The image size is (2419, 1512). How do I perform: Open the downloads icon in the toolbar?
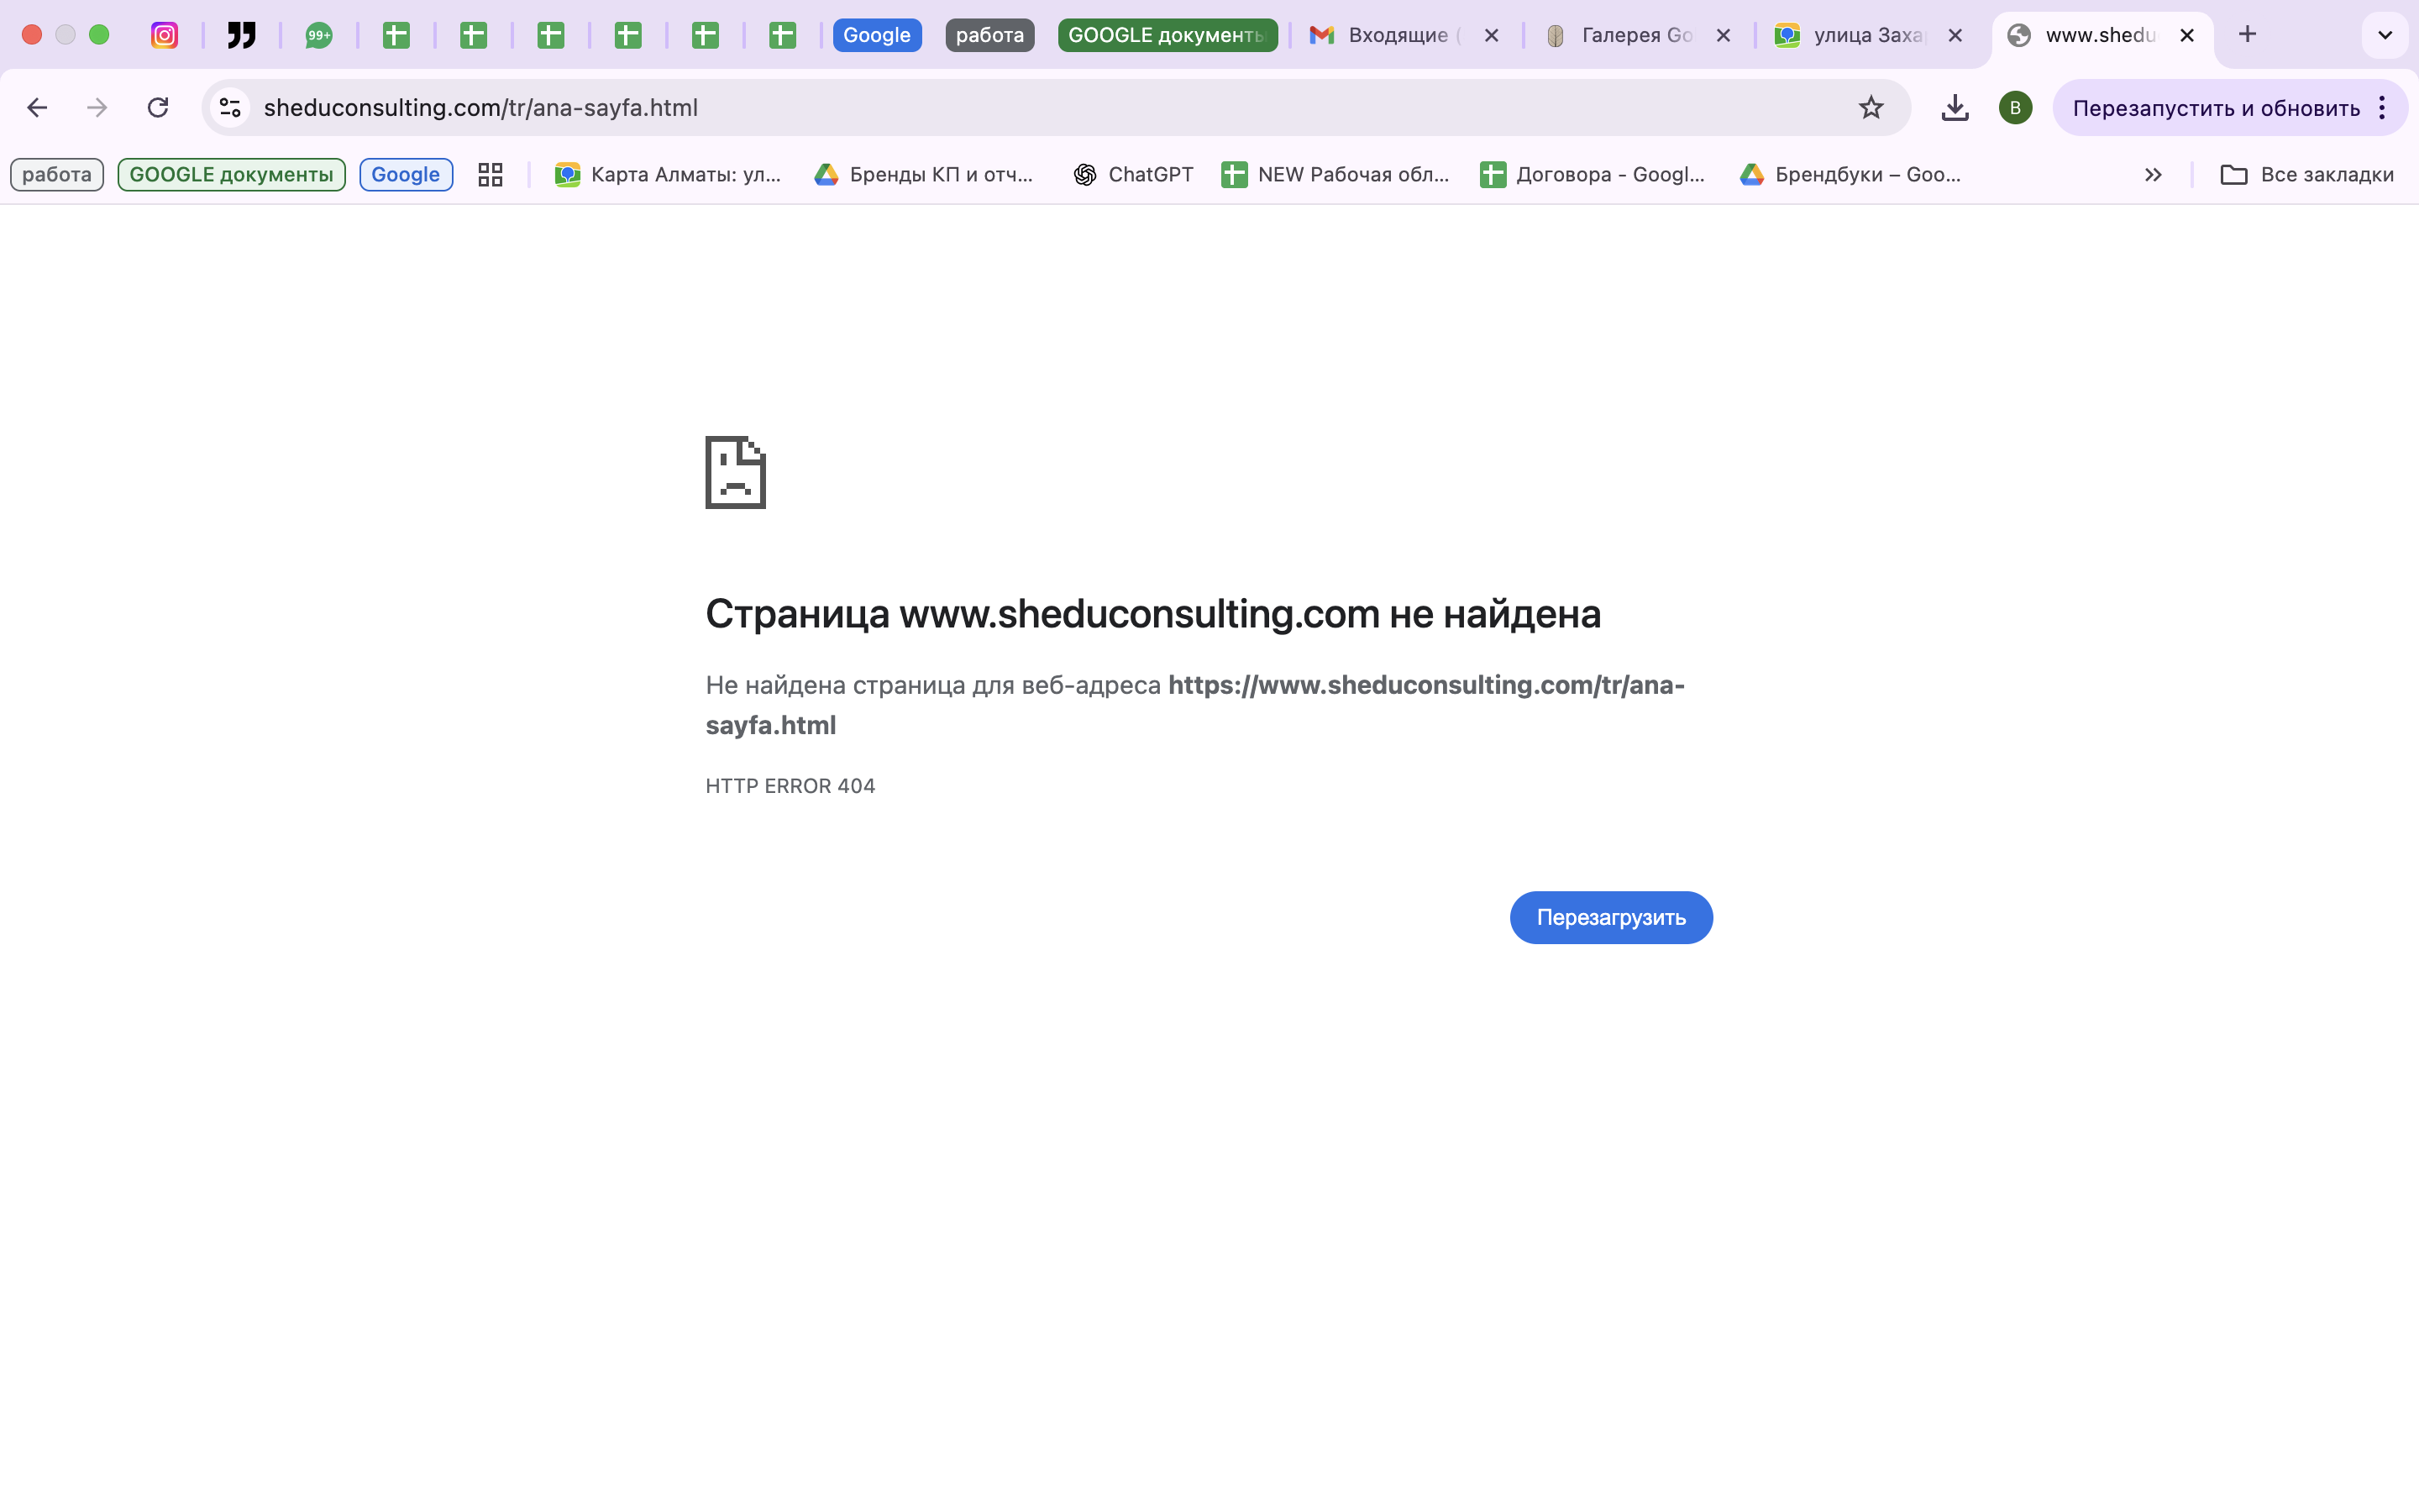(x=1955, y=107)
